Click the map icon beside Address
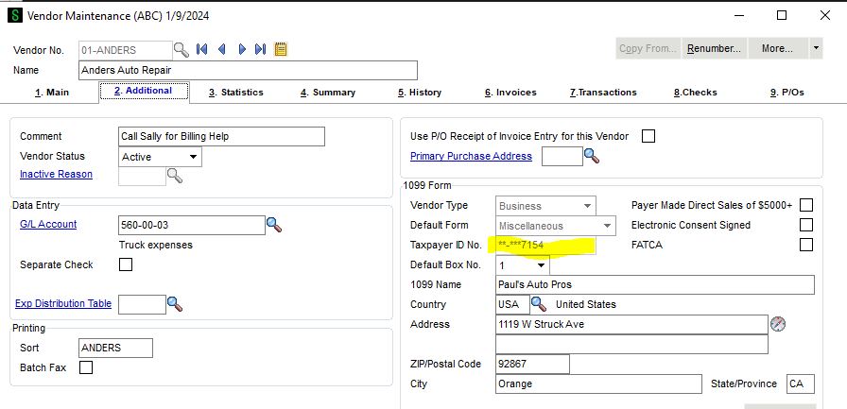 pyautogui.click(x=778, y=324)
